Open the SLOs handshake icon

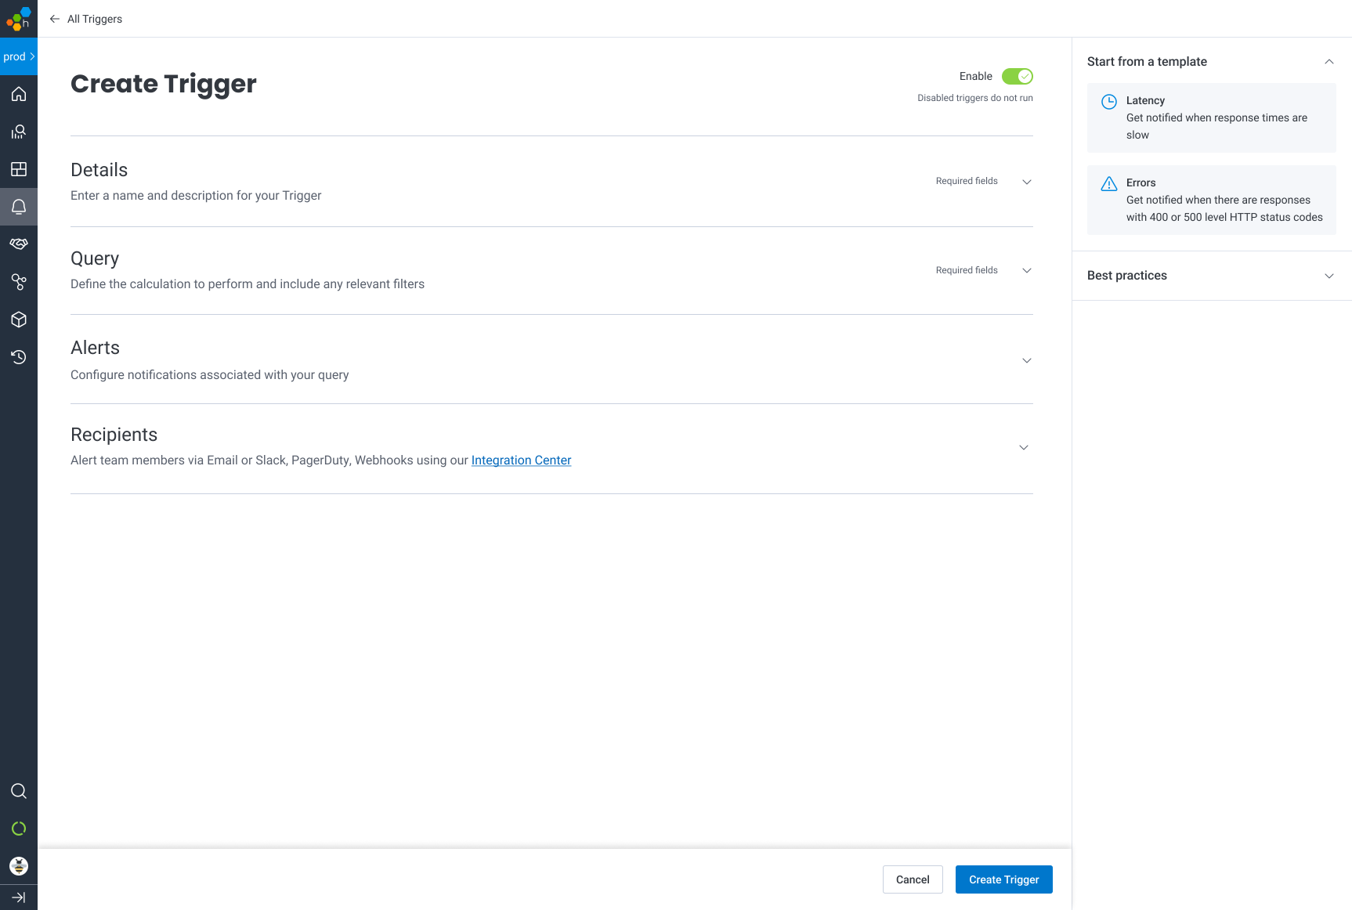[19, 244]
